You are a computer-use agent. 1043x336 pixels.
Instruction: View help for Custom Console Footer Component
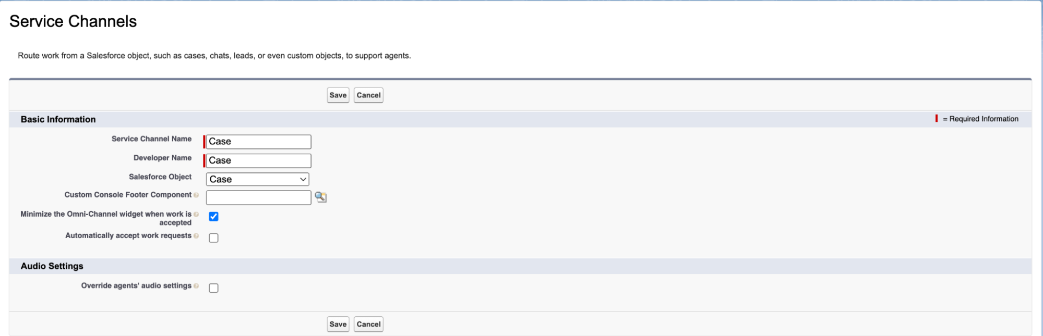[x=197, y=195]
